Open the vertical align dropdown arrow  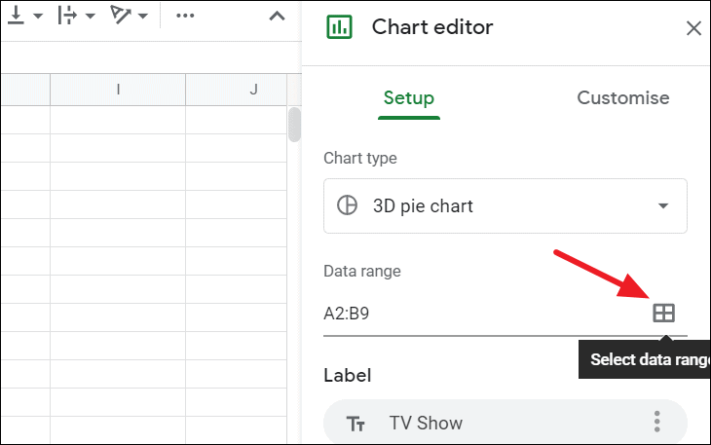tap(39, 17)
